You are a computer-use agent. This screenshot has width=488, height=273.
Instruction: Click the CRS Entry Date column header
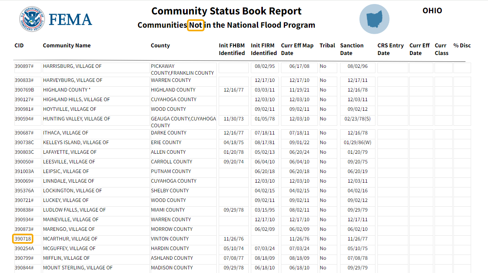pyautogui.click(x=390, y=49)
